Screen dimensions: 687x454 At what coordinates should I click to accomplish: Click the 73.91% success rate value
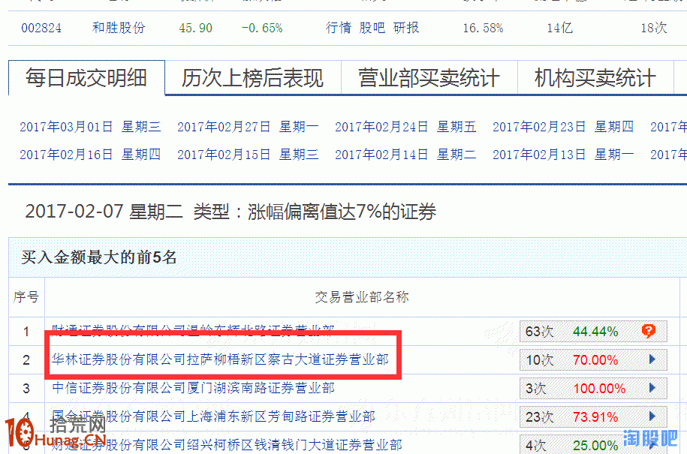pos(595,416)
